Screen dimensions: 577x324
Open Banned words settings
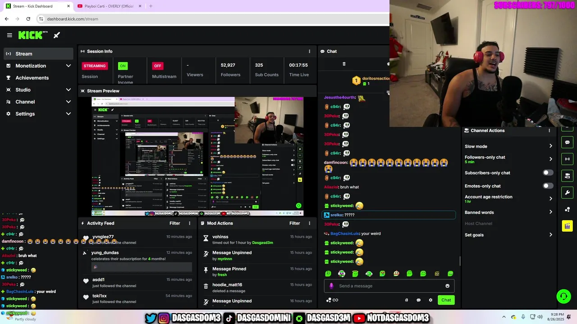pyautogui.click(x=508, y=212)
